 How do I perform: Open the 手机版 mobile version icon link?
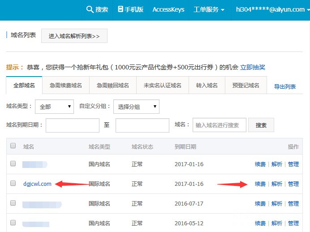tap(130, 9)
